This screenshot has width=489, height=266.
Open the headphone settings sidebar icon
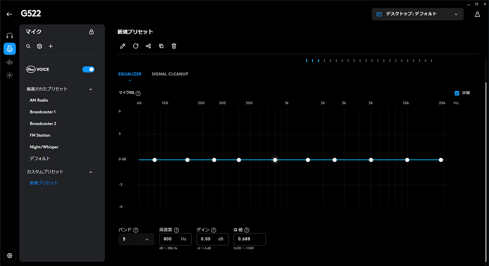[10, 36]
